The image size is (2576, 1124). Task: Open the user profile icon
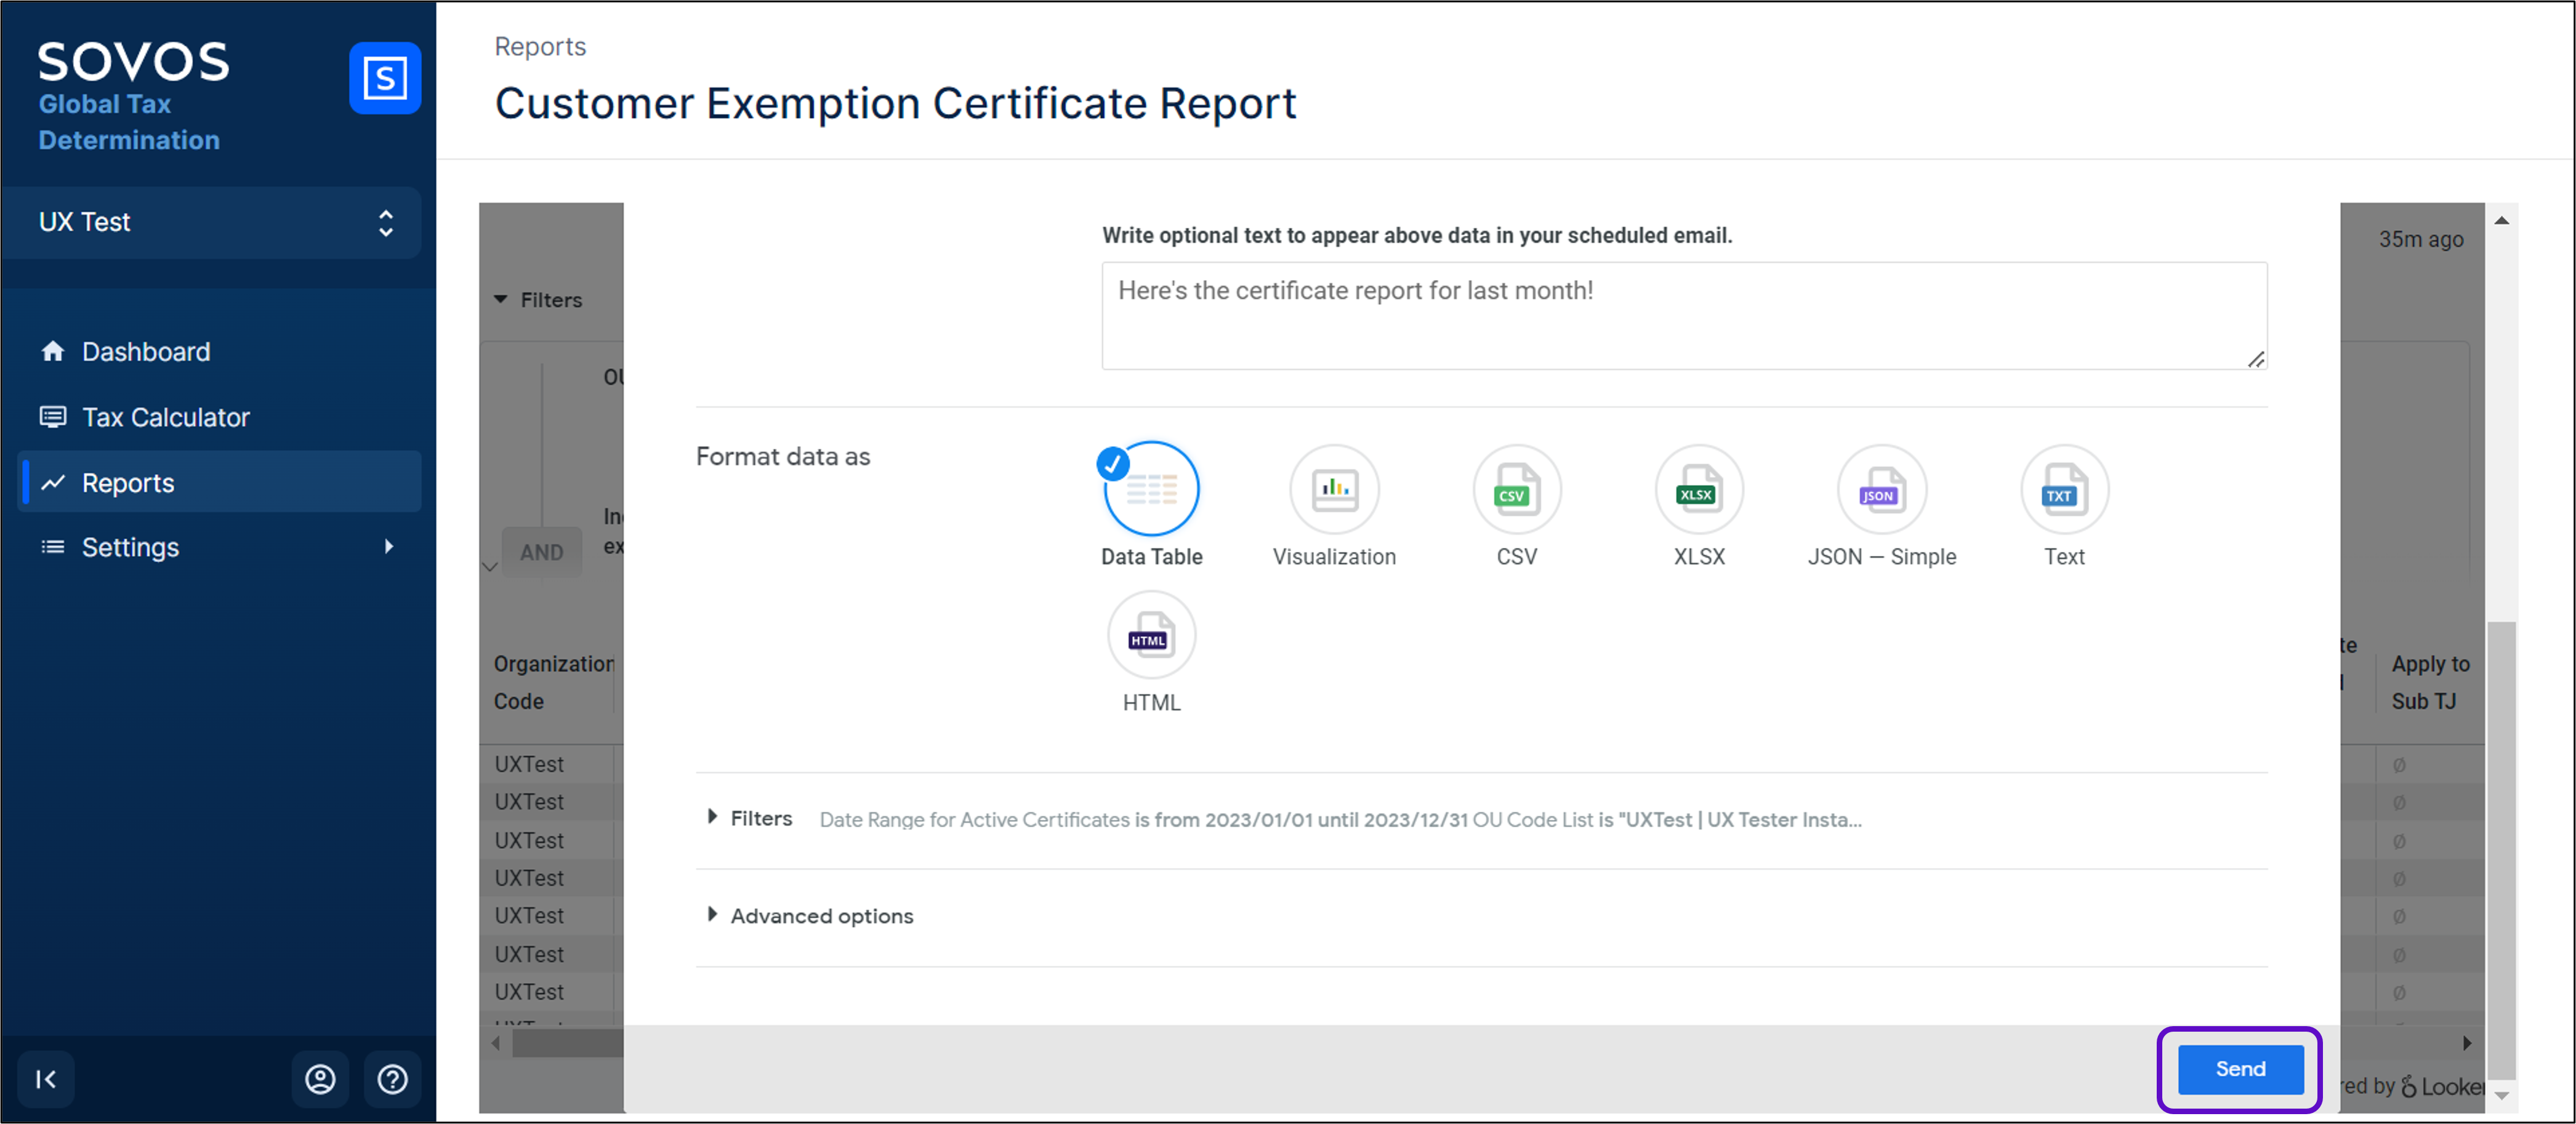[x=320, y=1079]
